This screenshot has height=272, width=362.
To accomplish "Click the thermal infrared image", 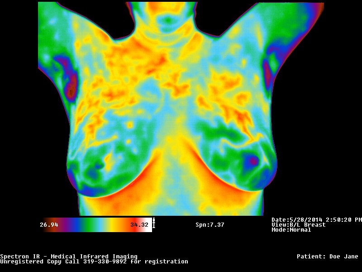I will pos(181,109).
